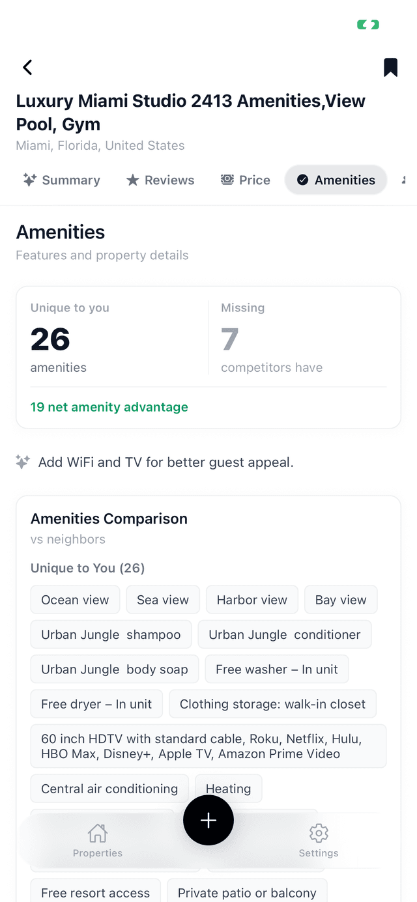This screenshot has width=417, height=902.
Task: Tap the Central air conditioning chip
Action: click(x=109, y=788)
